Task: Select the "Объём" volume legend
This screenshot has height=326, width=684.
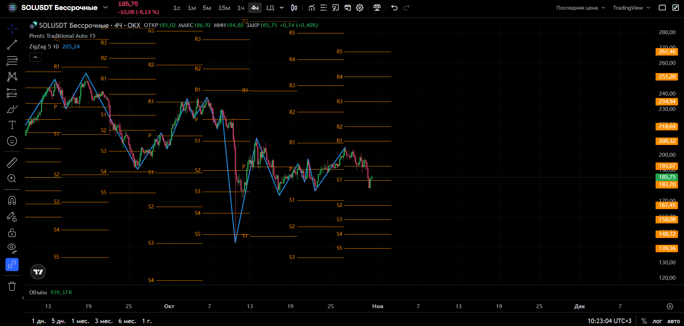Action: 38,293
